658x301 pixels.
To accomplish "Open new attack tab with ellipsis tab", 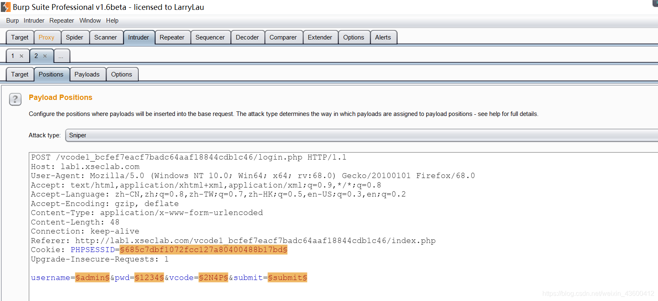I will tap(61, 56).
